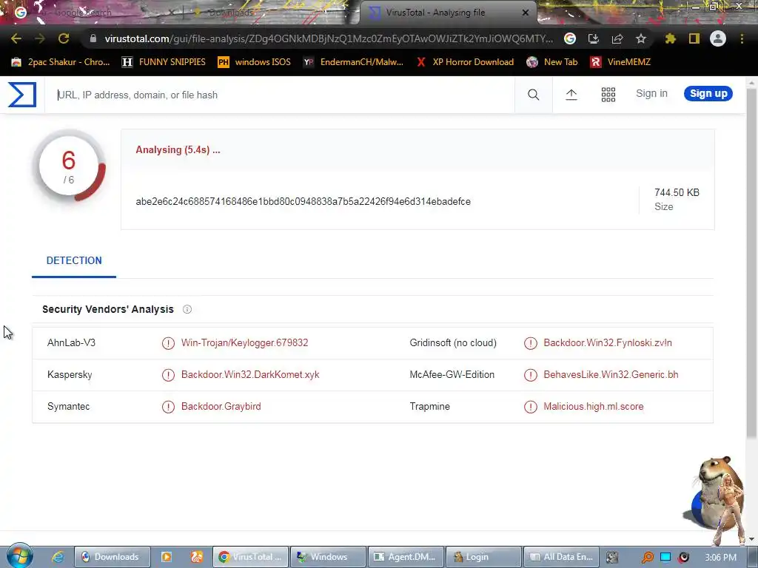
Task: Open the Chrome profile avatar
Action: [x=717, y=38]
